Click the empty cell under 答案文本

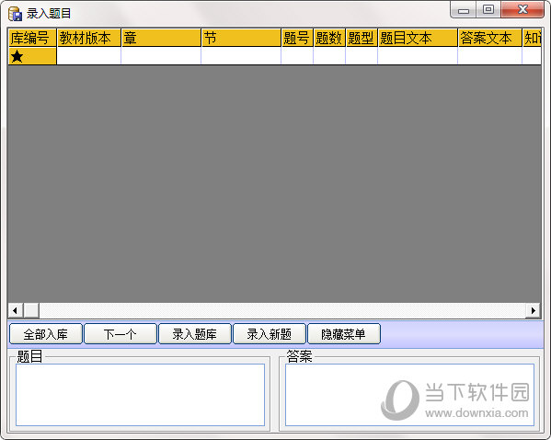pos(490,56)
